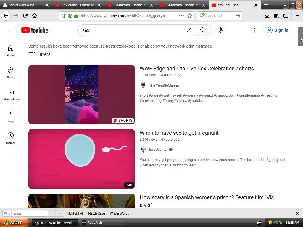Image resolution: width=303 pixels, height=227 pixels.
Task: Select sex - YouTube - Mypal taskbar item
Action: click(x=55, y=223)
